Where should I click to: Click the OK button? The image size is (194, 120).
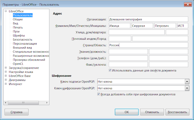coord(127,112)
